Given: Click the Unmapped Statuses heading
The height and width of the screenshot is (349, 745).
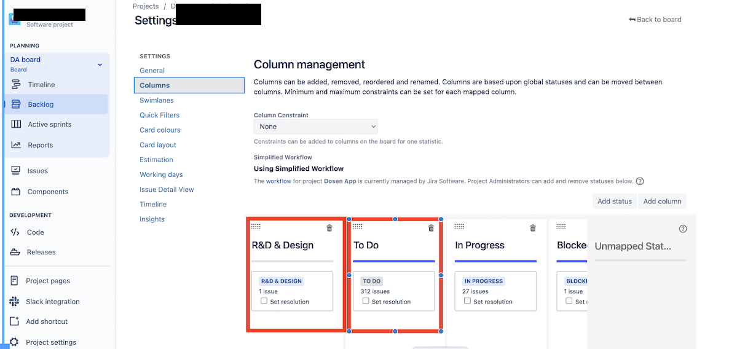Looking at the screenshot, I should (633, 246).
